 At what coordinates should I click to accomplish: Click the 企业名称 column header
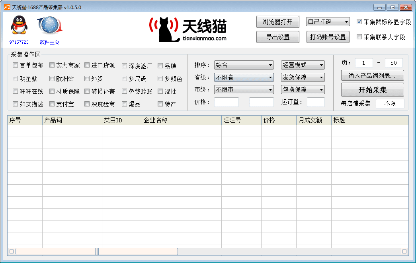click(182, 120)
